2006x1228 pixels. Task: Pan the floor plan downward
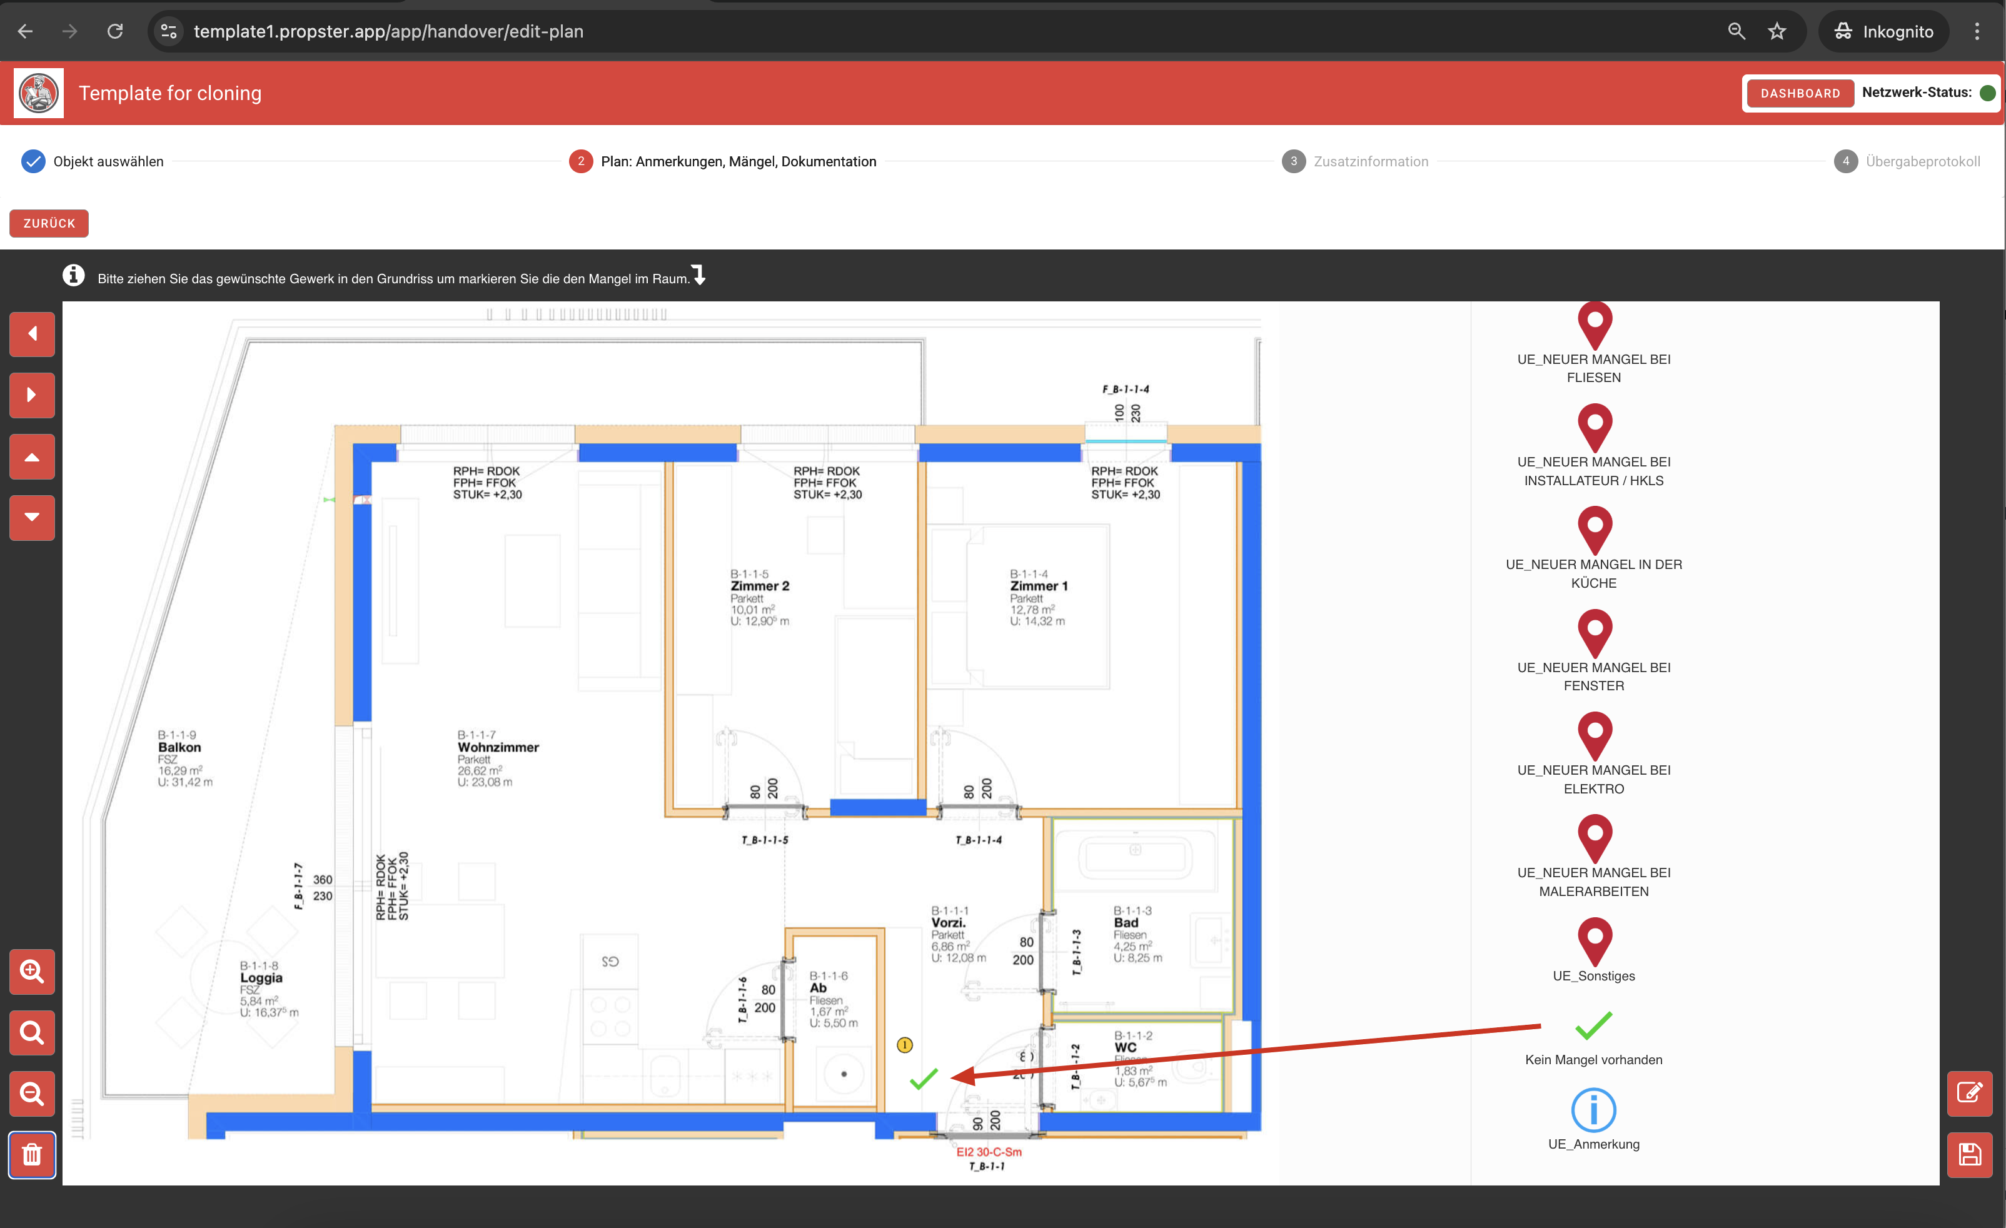coord(32,518)
